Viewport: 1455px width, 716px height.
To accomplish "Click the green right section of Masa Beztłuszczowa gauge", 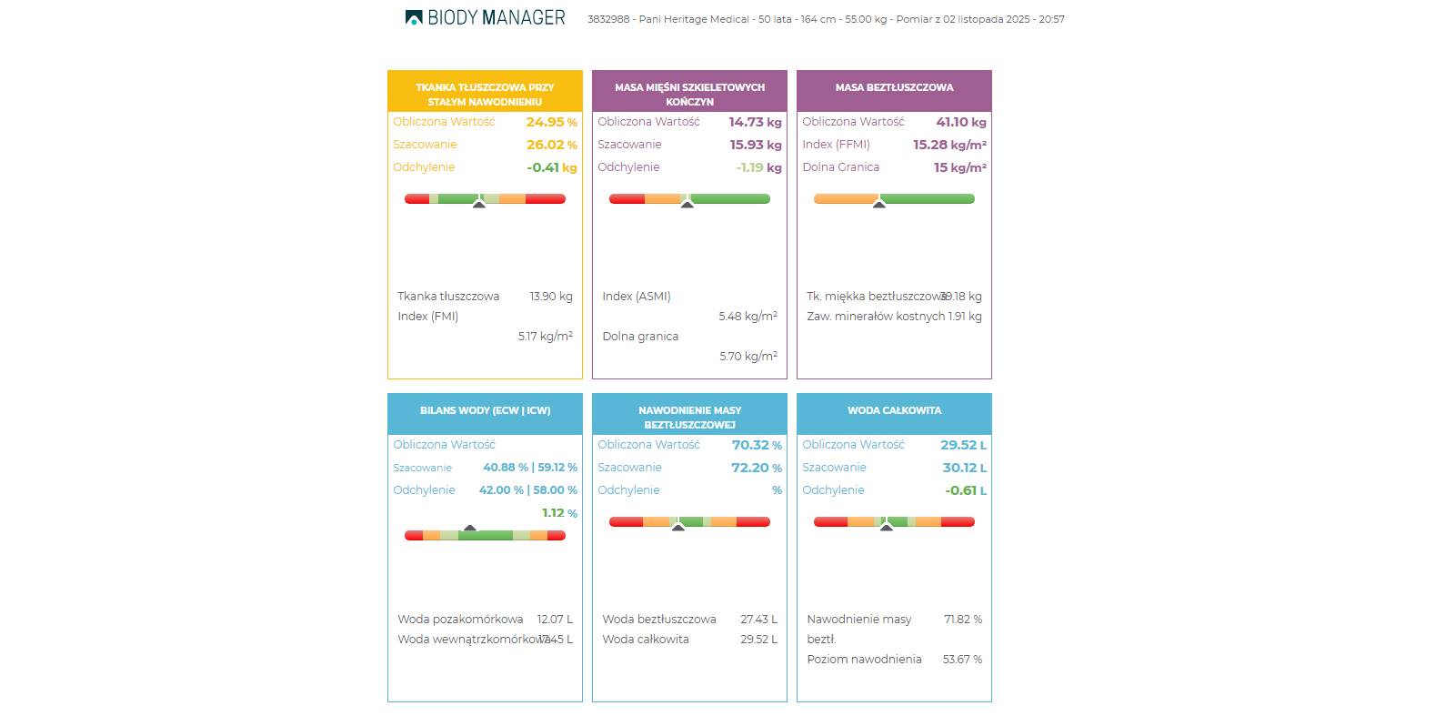I will point(928,198).
